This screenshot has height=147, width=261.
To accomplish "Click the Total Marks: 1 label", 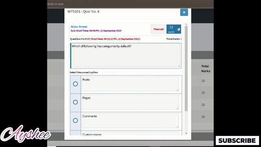I will [x=174, y=39].
